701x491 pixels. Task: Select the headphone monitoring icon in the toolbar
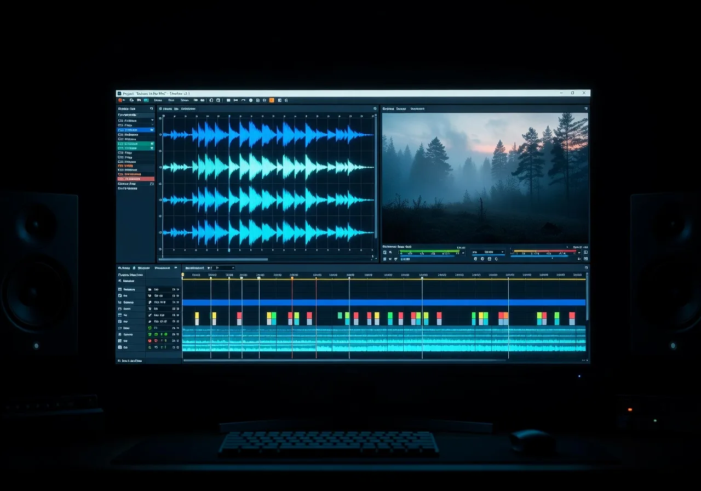click(x=211, y=100)
